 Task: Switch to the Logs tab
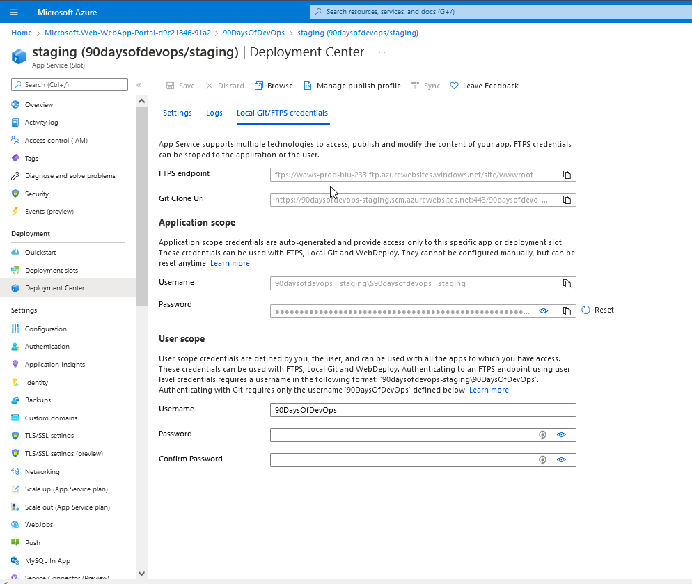[214, 113]
